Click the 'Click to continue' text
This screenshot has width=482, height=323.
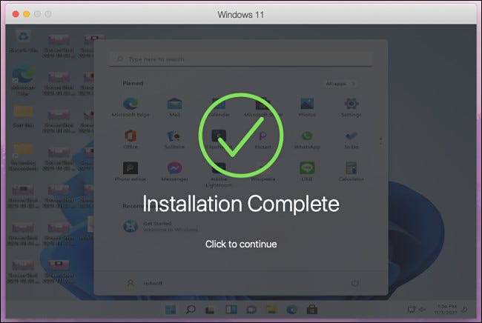click(x=241, y=244)
